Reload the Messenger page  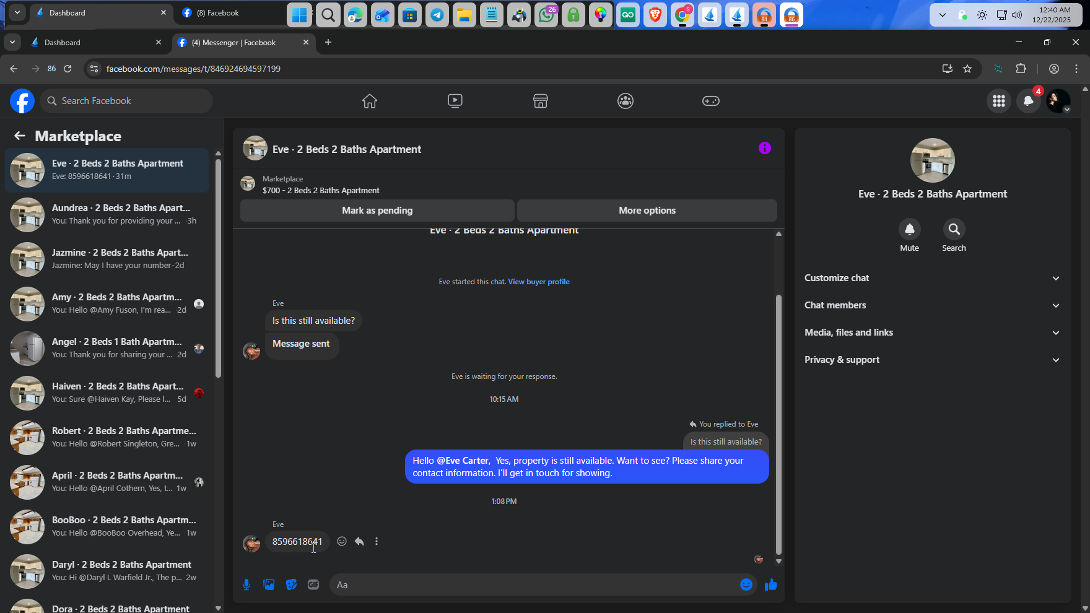coord(68,69)
